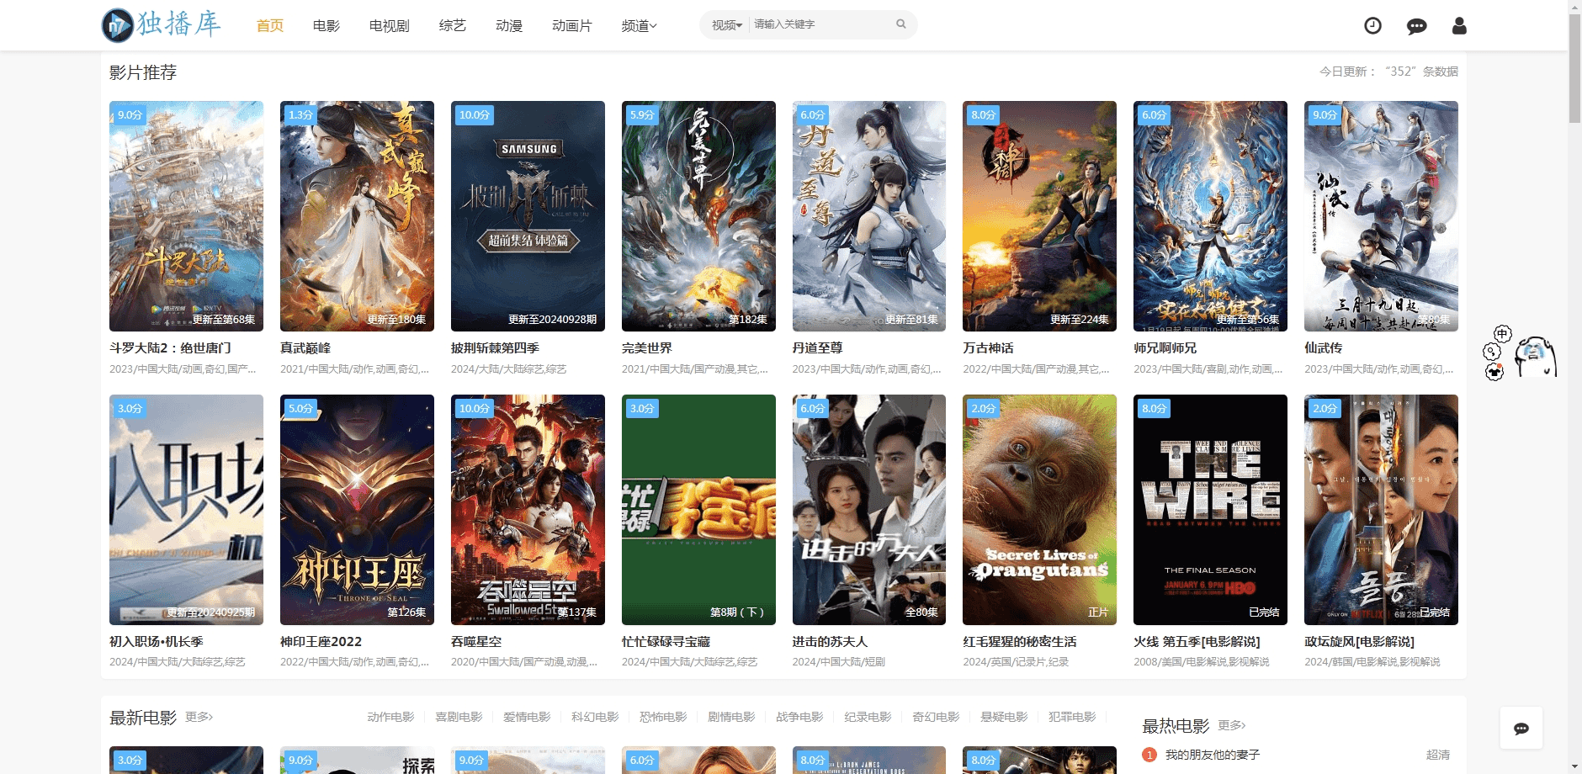This screenshot has height=774, width=1582.
Task: Open 斗罗大陆2：绝世唐门 poster
Action: (x=186, y=216)
